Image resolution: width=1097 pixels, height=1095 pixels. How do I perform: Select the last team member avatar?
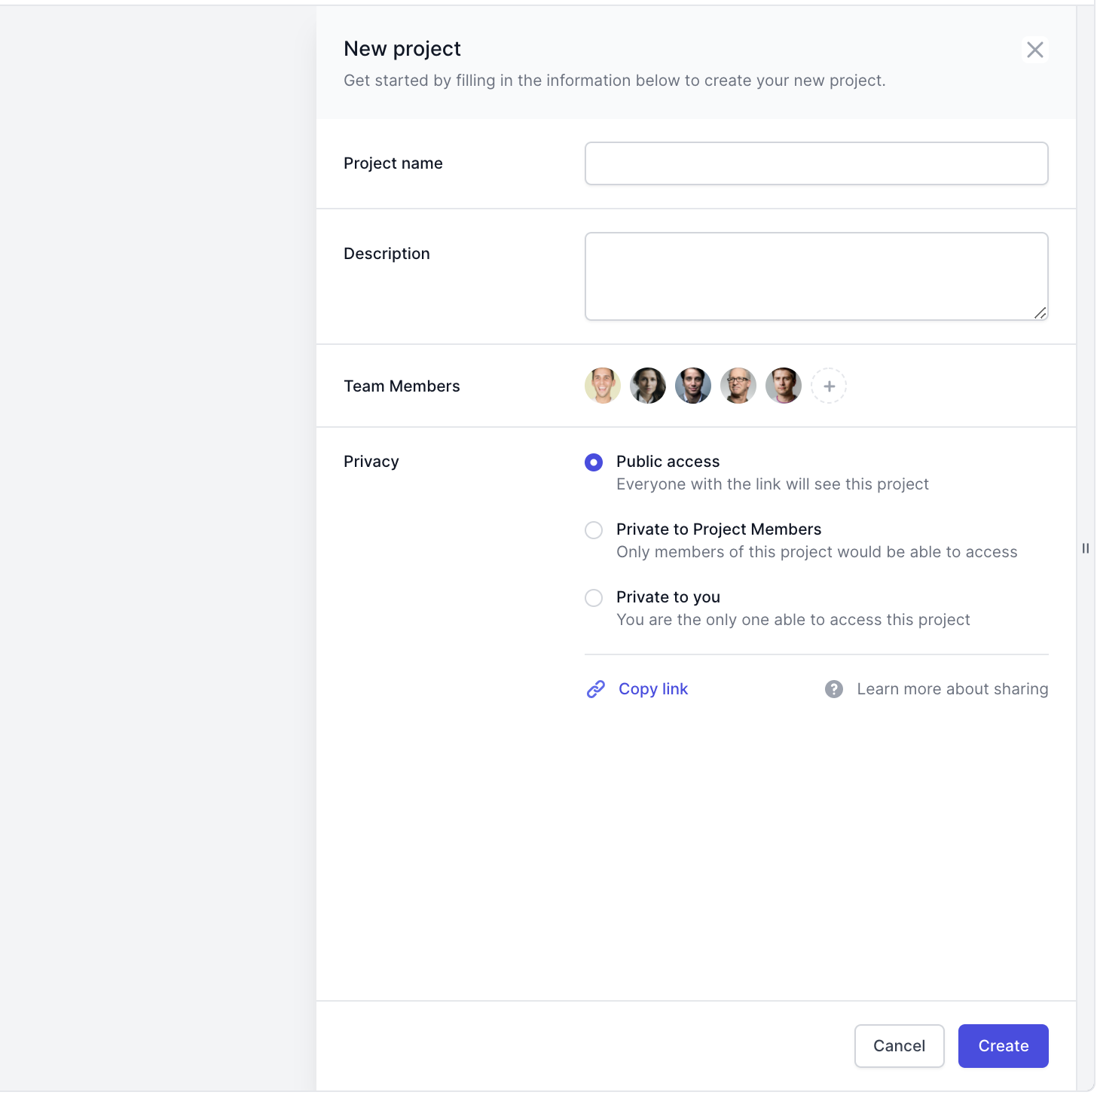point(783,386)
